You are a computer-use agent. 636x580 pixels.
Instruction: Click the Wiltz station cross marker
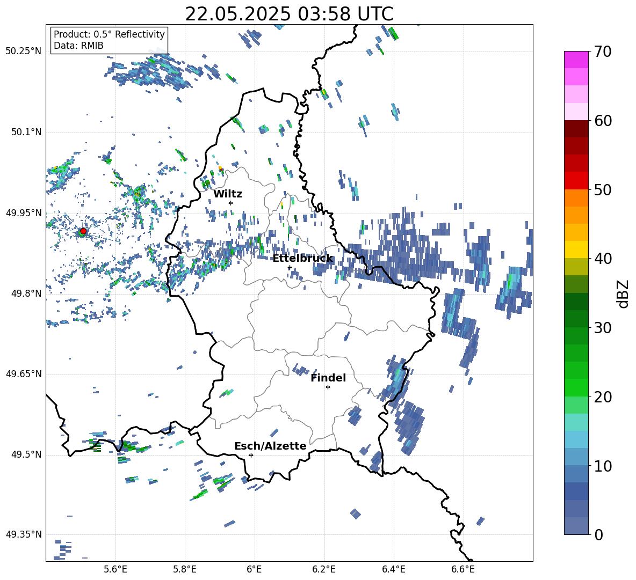pyautogui.click(x=231, y=203)
